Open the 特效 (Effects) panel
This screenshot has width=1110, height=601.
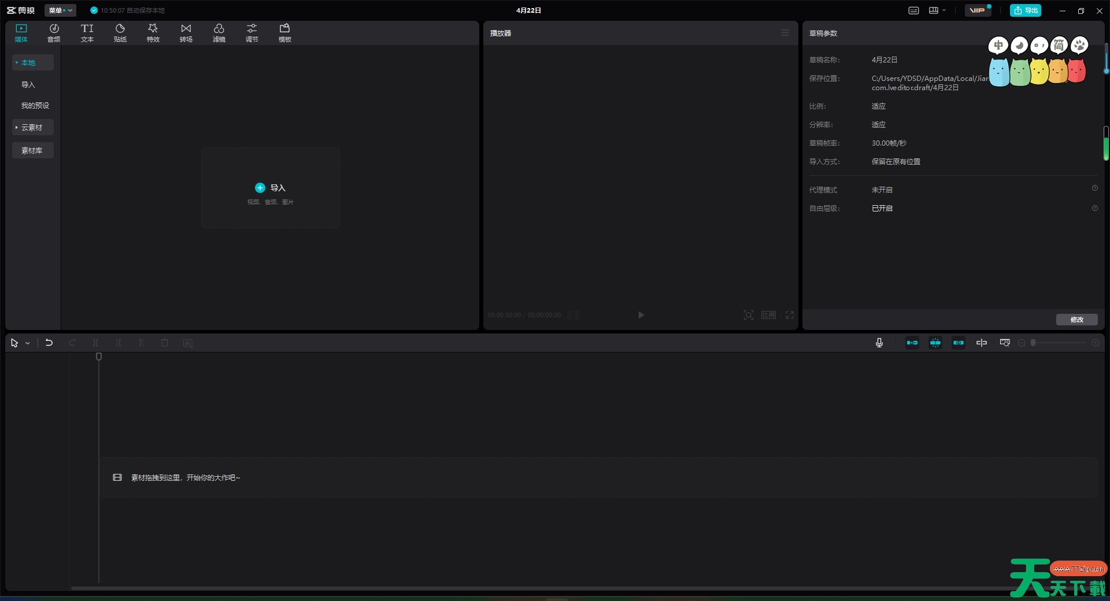point(153,33)
